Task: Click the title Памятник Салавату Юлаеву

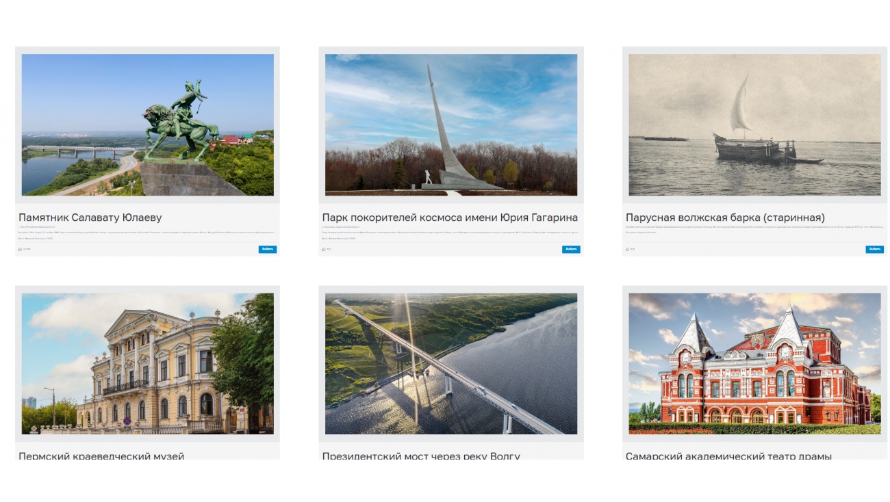Action: 90,217
